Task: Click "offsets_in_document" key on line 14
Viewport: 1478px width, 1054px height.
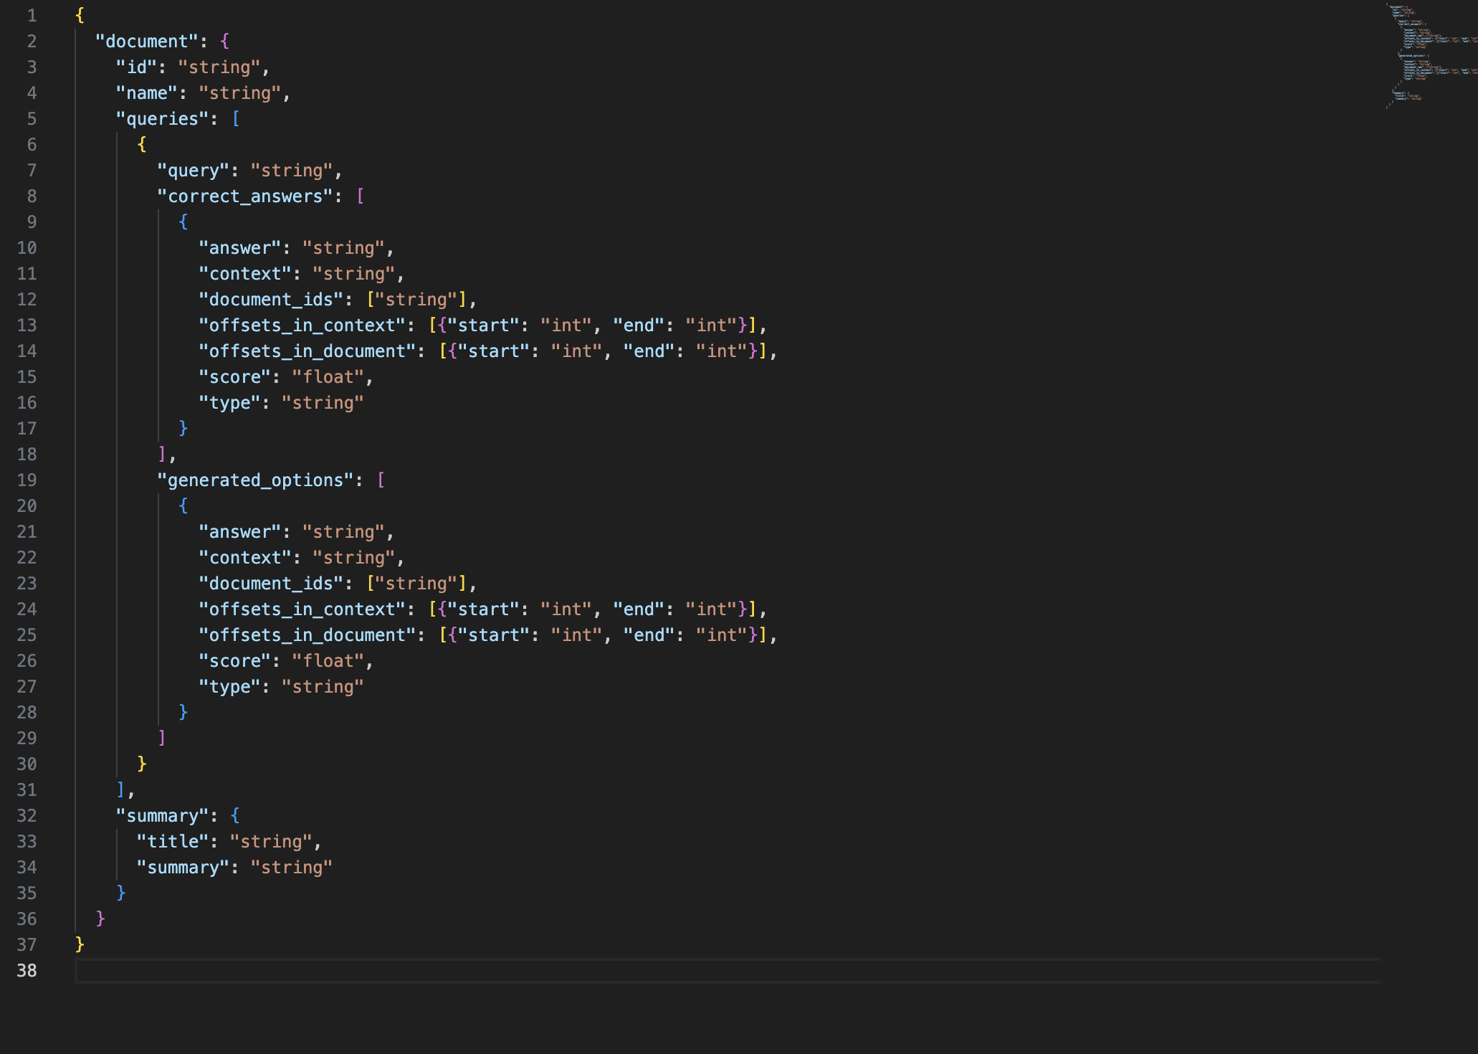Action: pos(307,351)
